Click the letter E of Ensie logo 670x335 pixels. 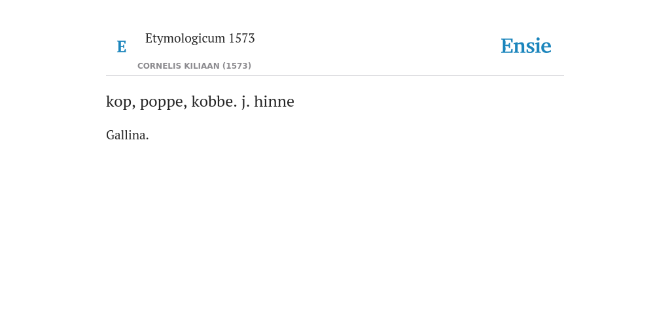point(508,46)
